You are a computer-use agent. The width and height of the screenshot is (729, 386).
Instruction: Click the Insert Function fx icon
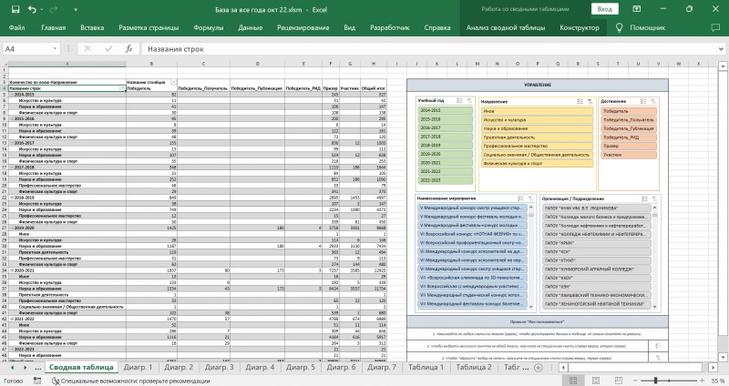tap(129, 48)
